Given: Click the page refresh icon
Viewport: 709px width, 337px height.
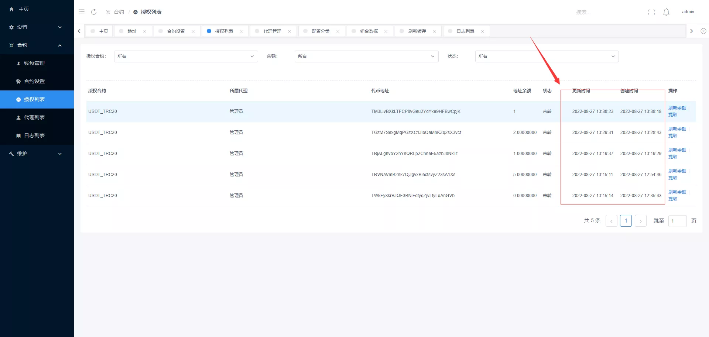Looking at the screenshot, I should click(x=94, y=11).
